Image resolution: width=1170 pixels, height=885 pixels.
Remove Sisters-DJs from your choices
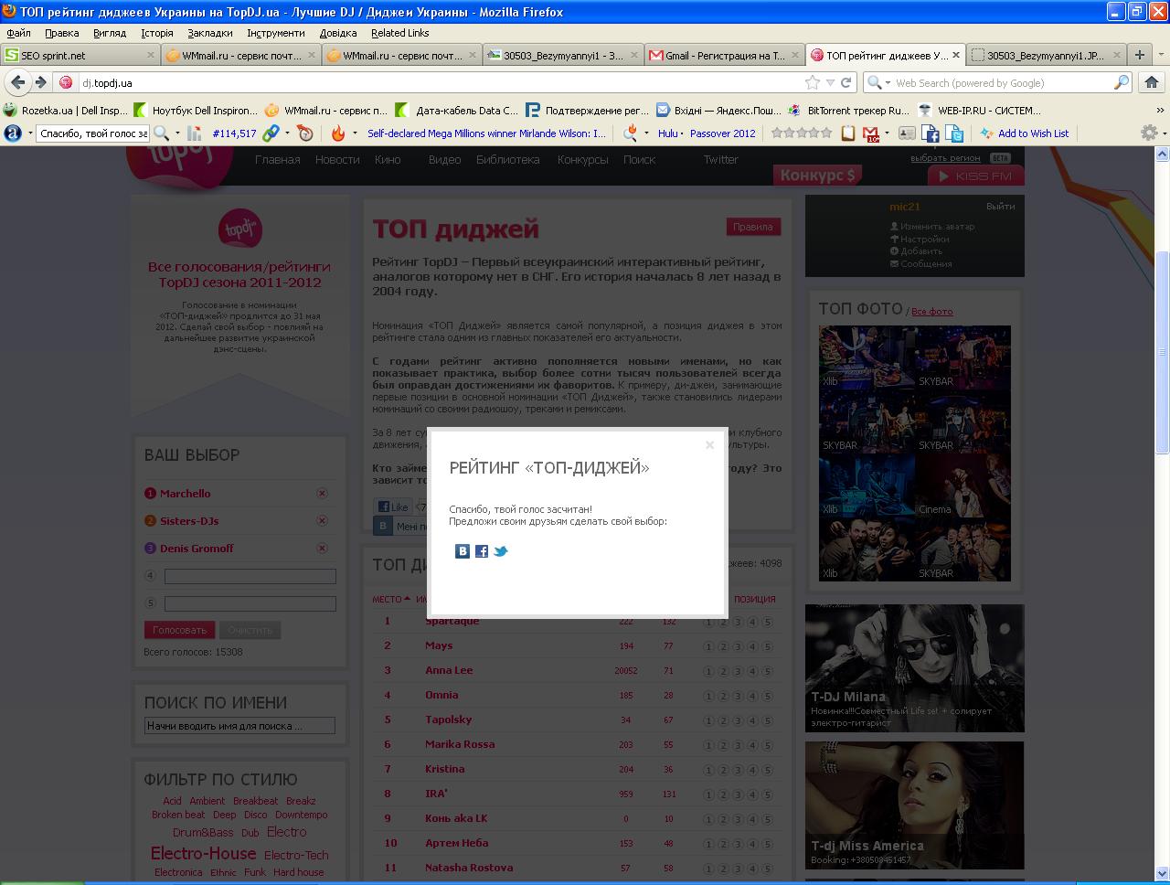[322, 521]
